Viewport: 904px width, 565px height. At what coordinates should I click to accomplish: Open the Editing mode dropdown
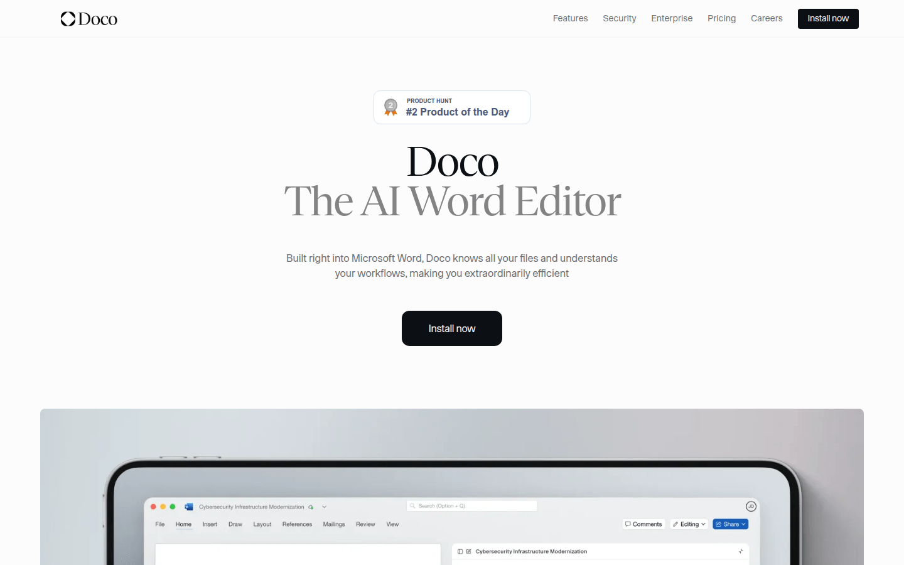(x=689, y=524)
